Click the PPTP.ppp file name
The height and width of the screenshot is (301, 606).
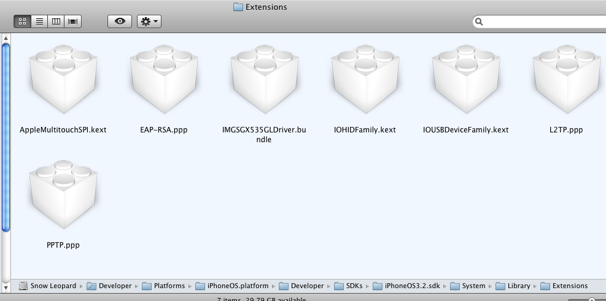pyautogui.click(x=63, y=245)
